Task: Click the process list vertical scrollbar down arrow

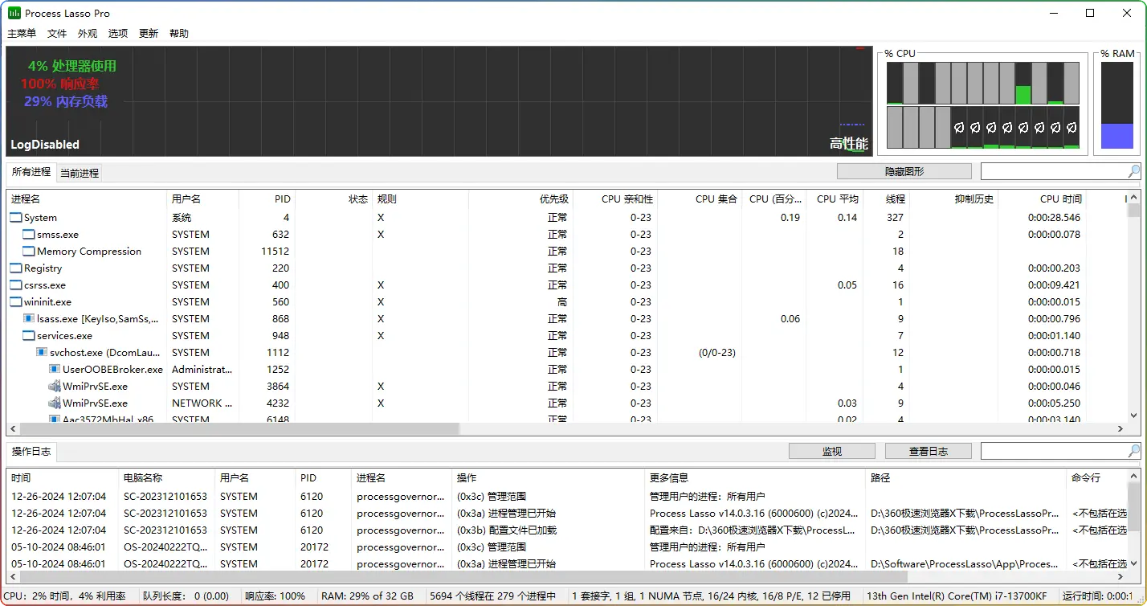Action: pyautogui.click(x=1133, y=416)
